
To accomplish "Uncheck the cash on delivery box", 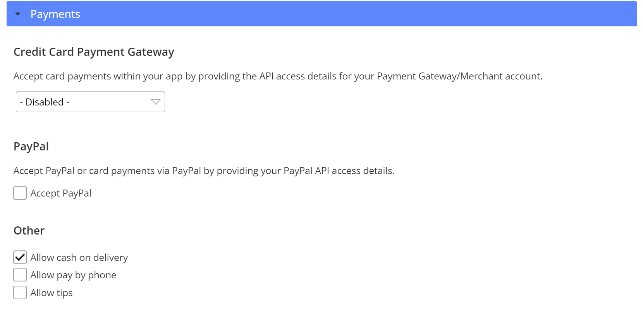I will click(19, 257).
